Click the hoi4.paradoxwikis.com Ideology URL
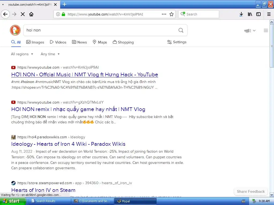 coord(51,137)
